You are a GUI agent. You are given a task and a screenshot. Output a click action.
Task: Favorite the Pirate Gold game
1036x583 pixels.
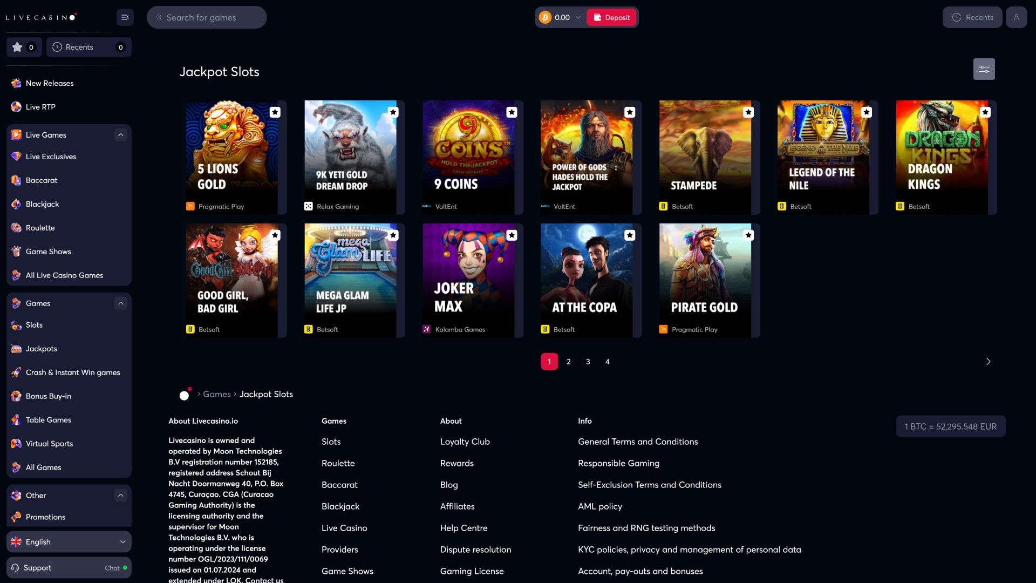tap(748, 235)
